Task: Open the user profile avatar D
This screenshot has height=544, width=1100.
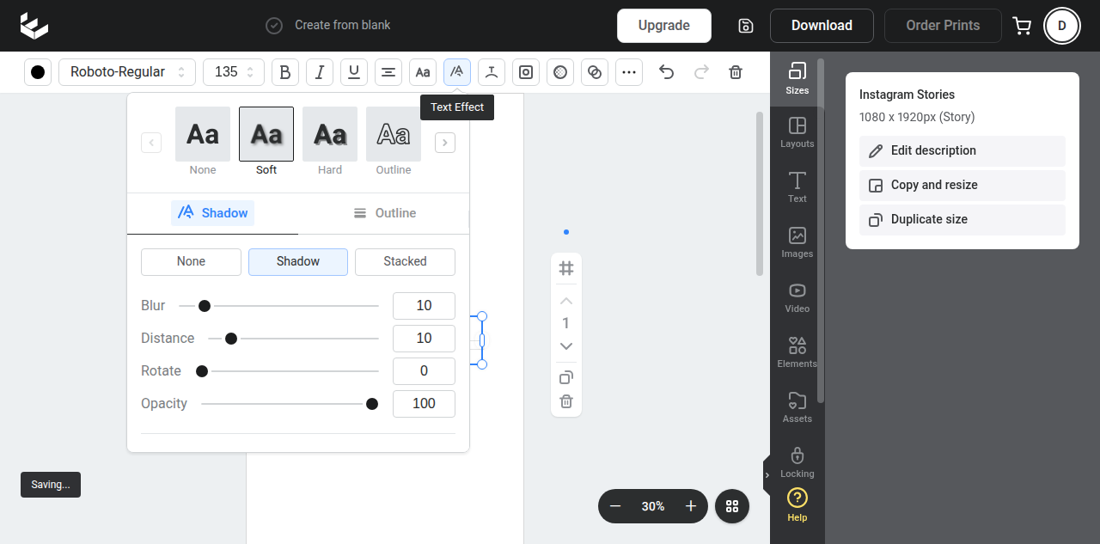Action: (1062, 26)
